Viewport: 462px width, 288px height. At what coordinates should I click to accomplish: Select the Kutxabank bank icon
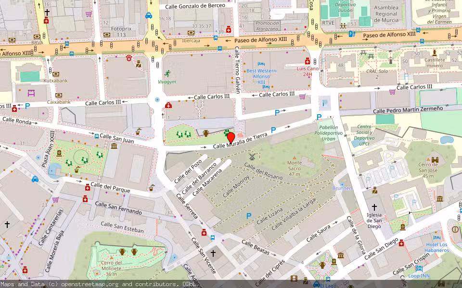(56, 74)
